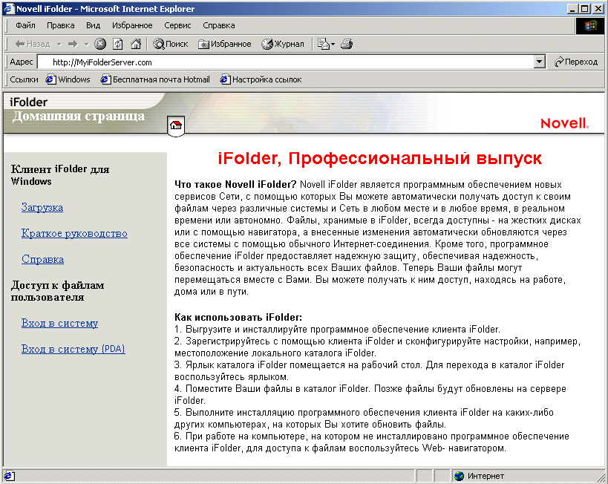Open the Windows links bar shortcut
The image size is (608, 484).
[x=68, y=79]
